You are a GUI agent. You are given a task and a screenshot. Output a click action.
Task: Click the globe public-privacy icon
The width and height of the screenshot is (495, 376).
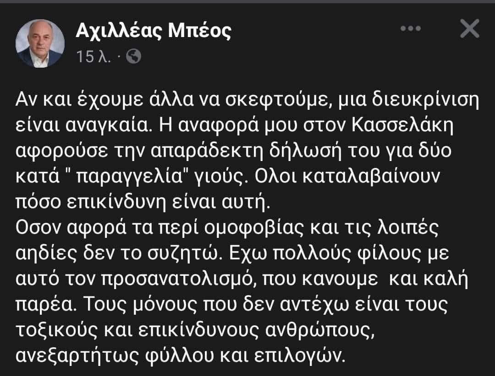(x=133, y=57)
